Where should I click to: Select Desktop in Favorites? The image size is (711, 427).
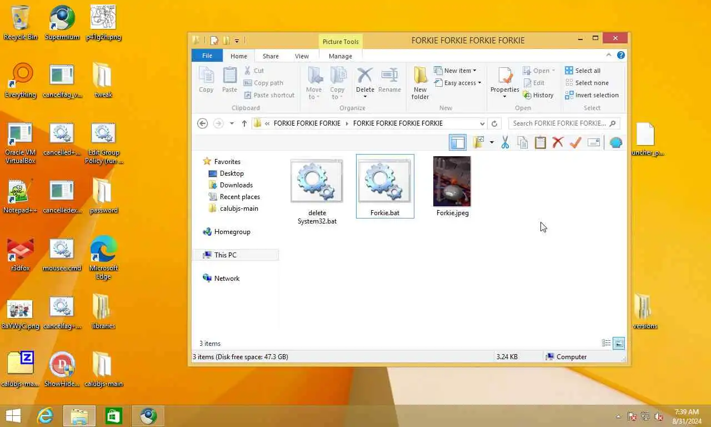tap(231, 173)
